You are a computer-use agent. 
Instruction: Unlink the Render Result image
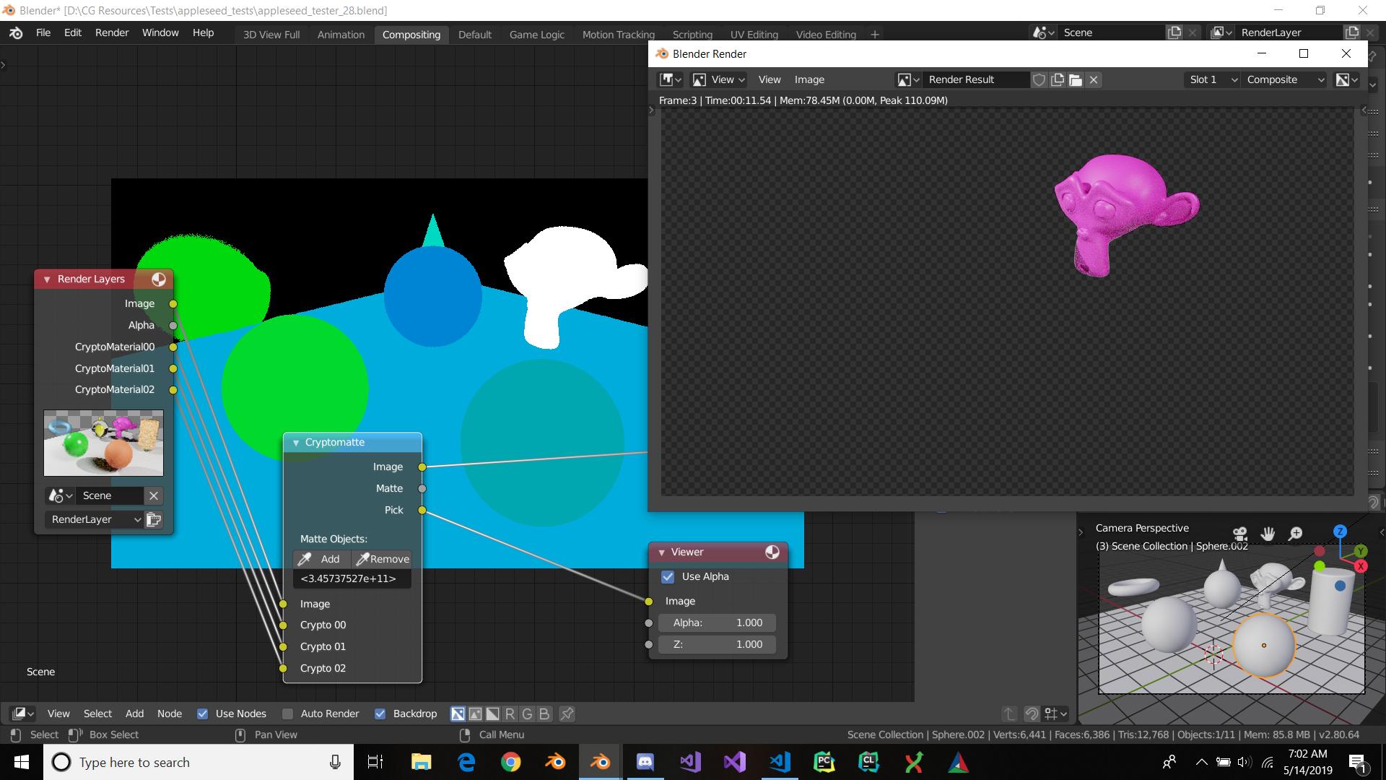coord(1094,80)
